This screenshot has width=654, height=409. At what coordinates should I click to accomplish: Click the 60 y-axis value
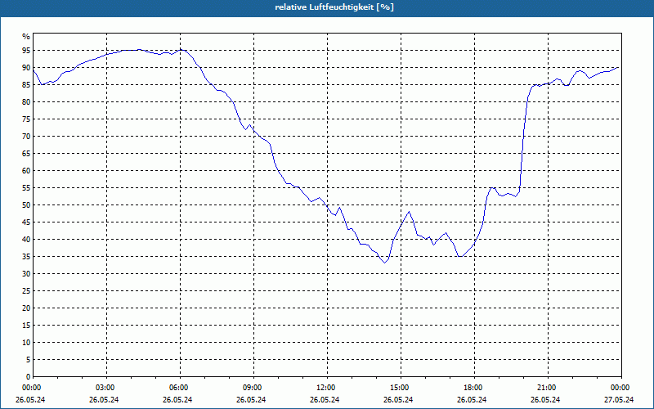click(x=26, y=171)
